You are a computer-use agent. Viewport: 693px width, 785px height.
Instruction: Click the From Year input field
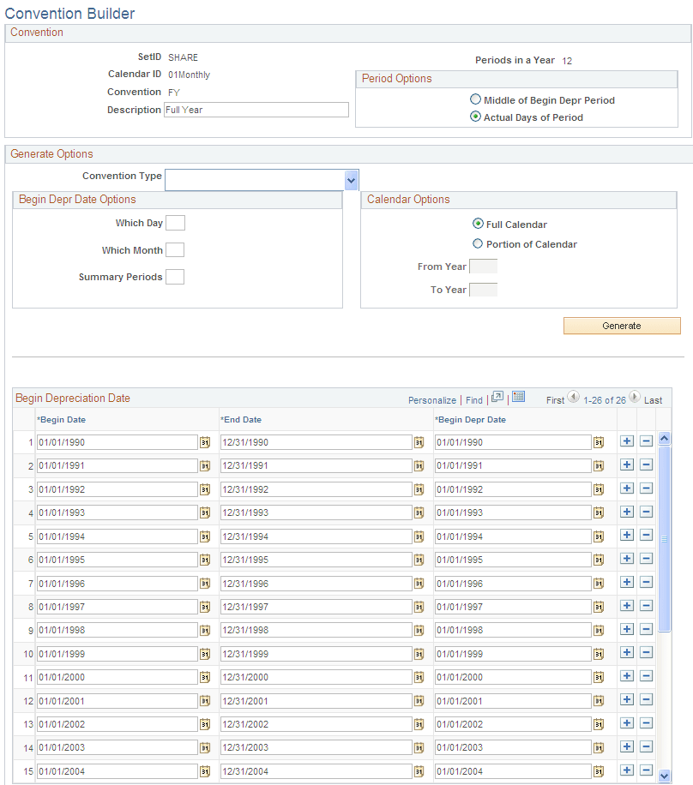pos(482,266)
